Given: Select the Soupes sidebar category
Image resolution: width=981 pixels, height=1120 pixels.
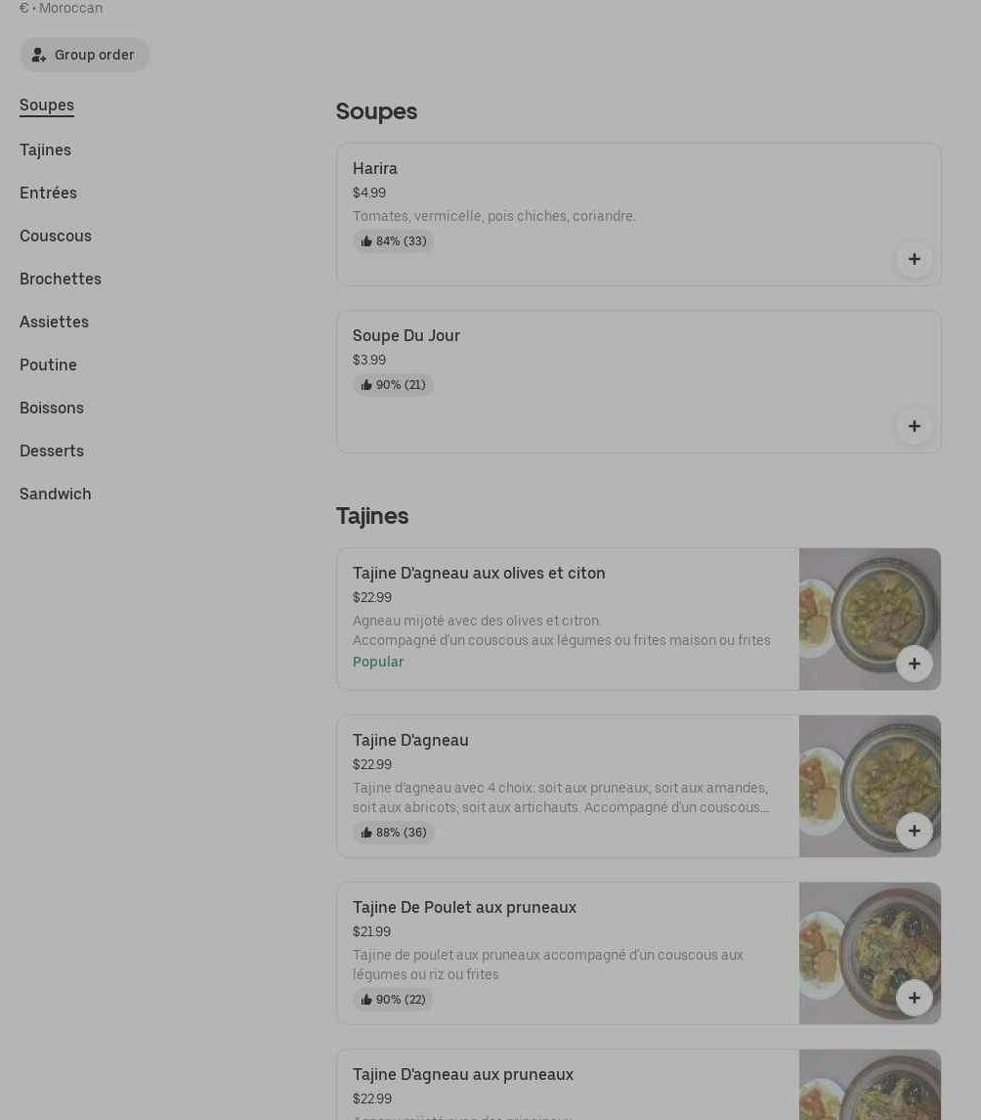Looking at the screenshot, I should [x=47, y=106].
